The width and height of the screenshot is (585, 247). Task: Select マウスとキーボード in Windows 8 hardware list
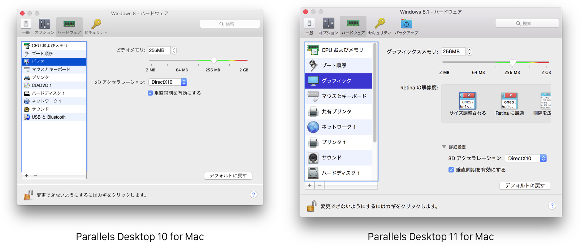(54, 69)
